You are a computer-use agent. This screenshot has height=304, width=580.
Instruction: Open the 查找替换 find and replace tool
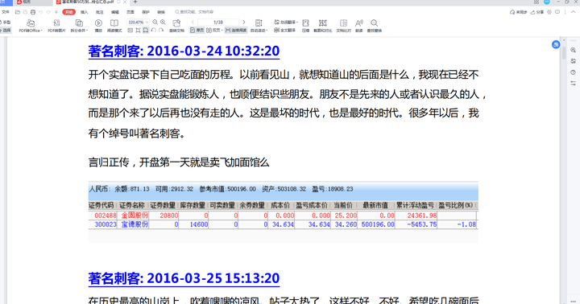coord(375,26)
